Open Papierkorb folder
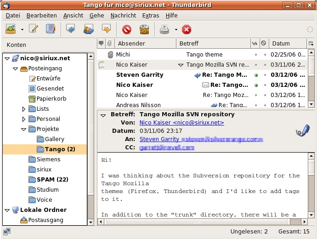Viewport: 317px width, 239px height. 47,99
